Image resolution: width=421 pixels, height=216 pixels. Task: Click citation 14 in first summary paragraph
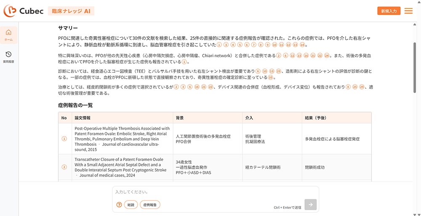coord(301,45)
